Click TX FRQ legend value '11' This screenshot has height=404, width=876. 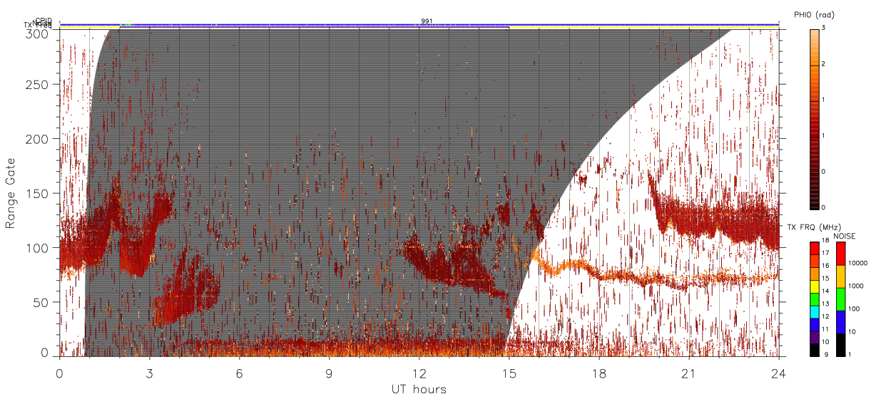tap(825, 329)
